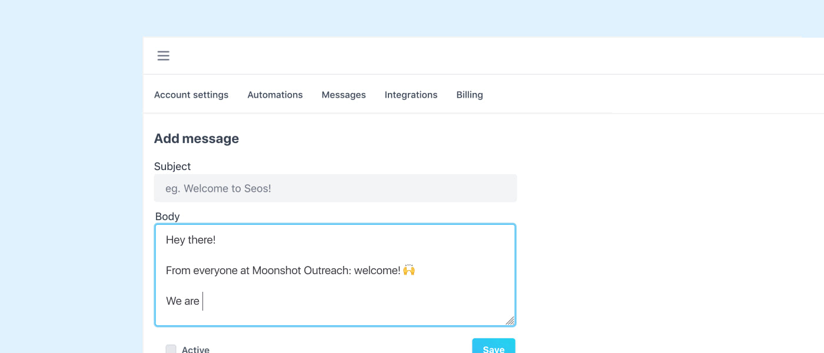
Task: Save the new message
Action: (493, 348)
